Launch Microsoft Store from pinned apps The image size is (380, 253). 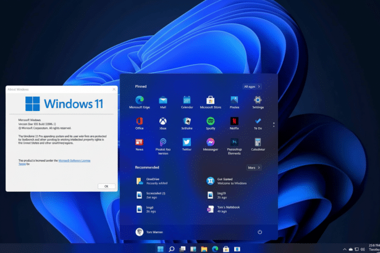pos(210,102)
